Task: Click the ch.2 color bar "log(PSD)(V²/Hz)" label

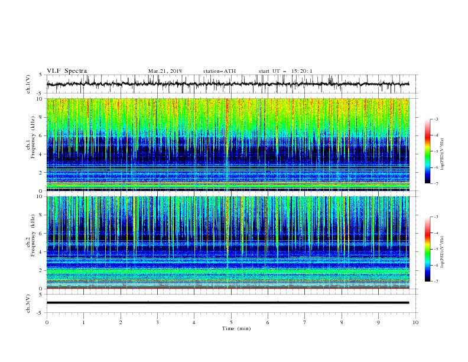Action: coord(443,251)
